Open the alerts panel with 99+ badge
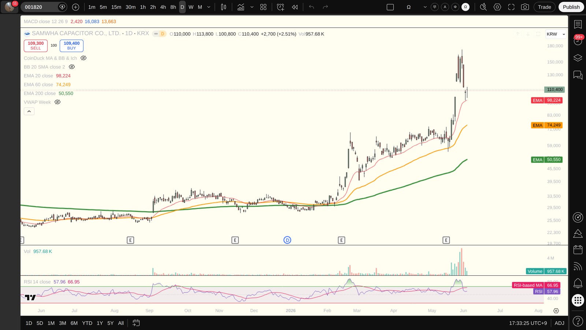The image size is (586, 330). pyautogui.click(x=578, y=40)
